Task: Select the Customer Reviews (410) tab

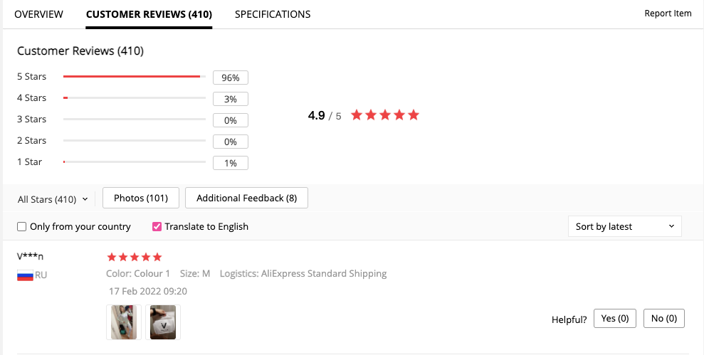Action: click(149, 14)
